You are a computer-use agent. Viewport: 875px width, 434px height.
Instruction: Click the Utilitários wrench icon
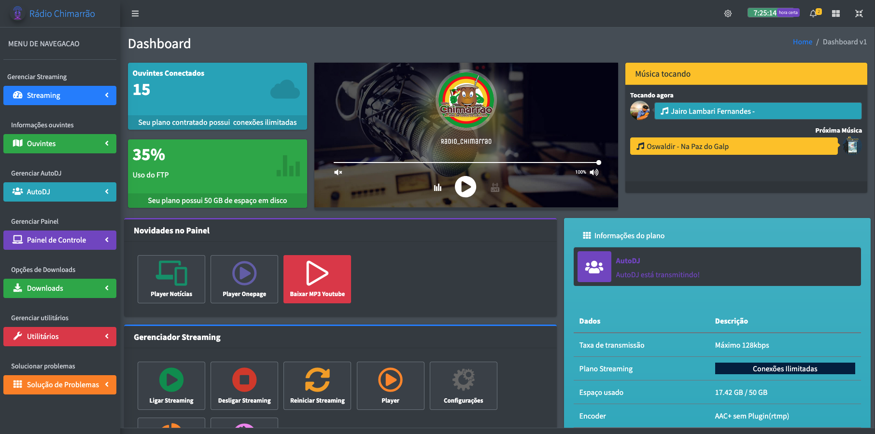coord(18,336)
